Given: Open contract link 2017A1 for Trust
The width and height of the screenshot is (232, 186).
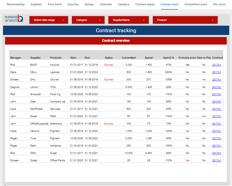Looking at the screenshot, I should click(217, 138).
